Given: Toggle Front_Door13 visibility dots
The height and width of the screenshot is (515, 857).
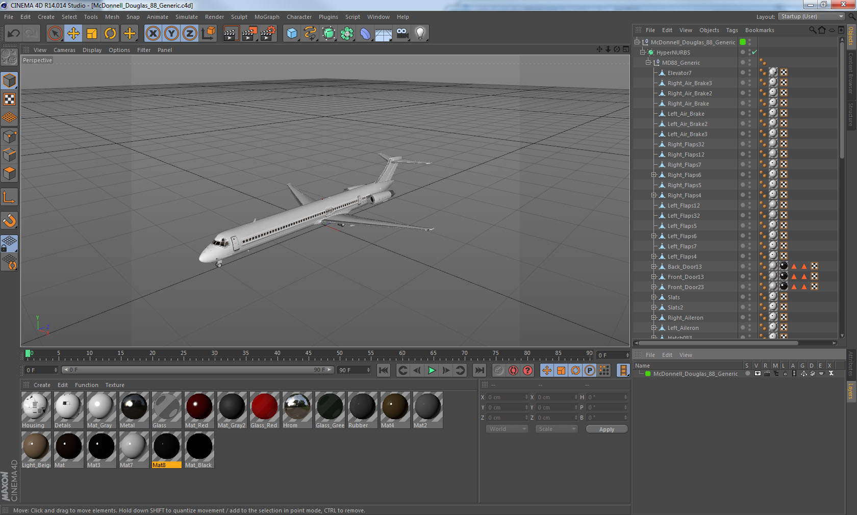Looking at the screenshot, I should (x=750, y=276).
